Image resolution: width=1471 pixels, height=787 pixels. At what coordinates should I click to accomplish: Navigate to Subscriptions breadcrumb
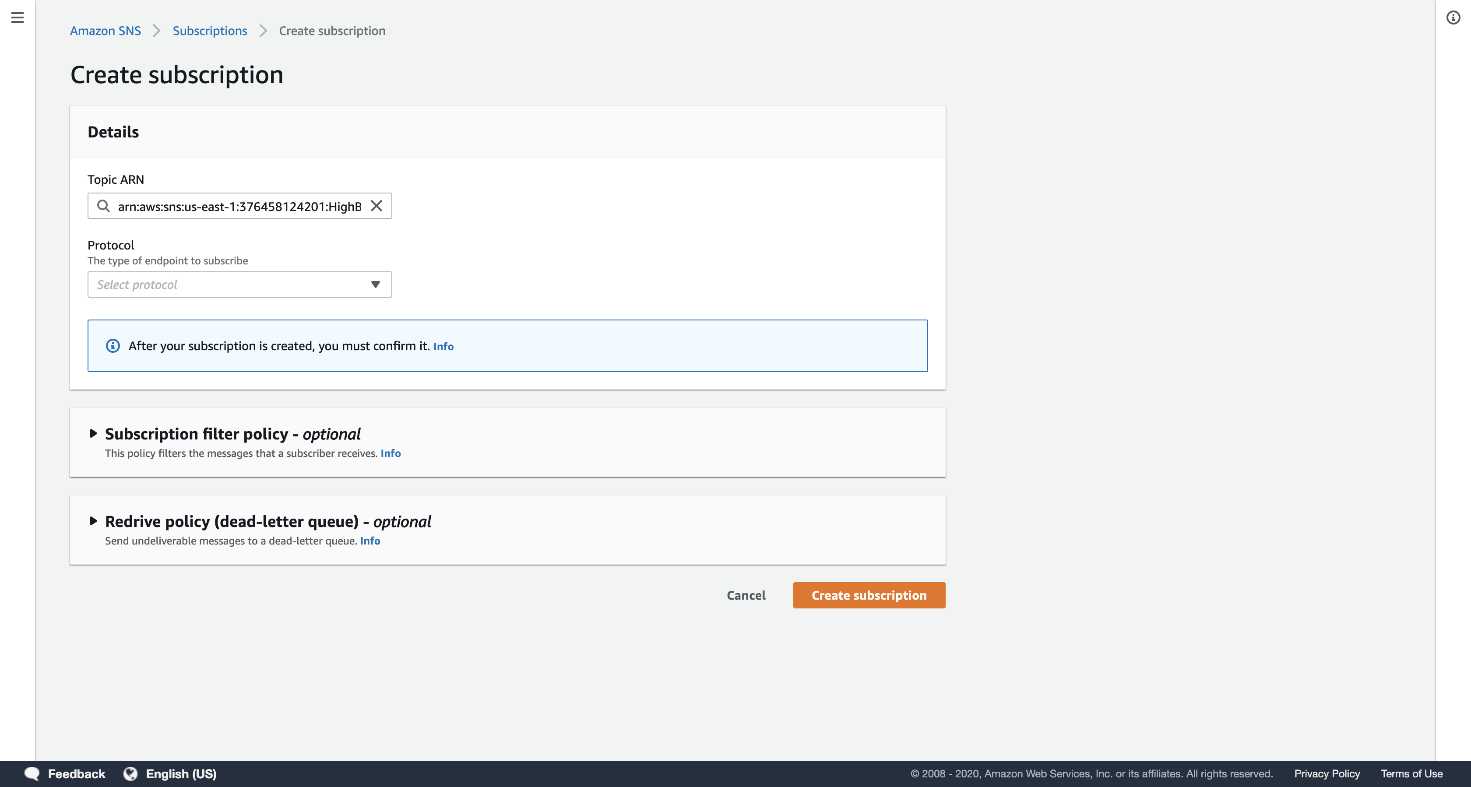point(210,31)
